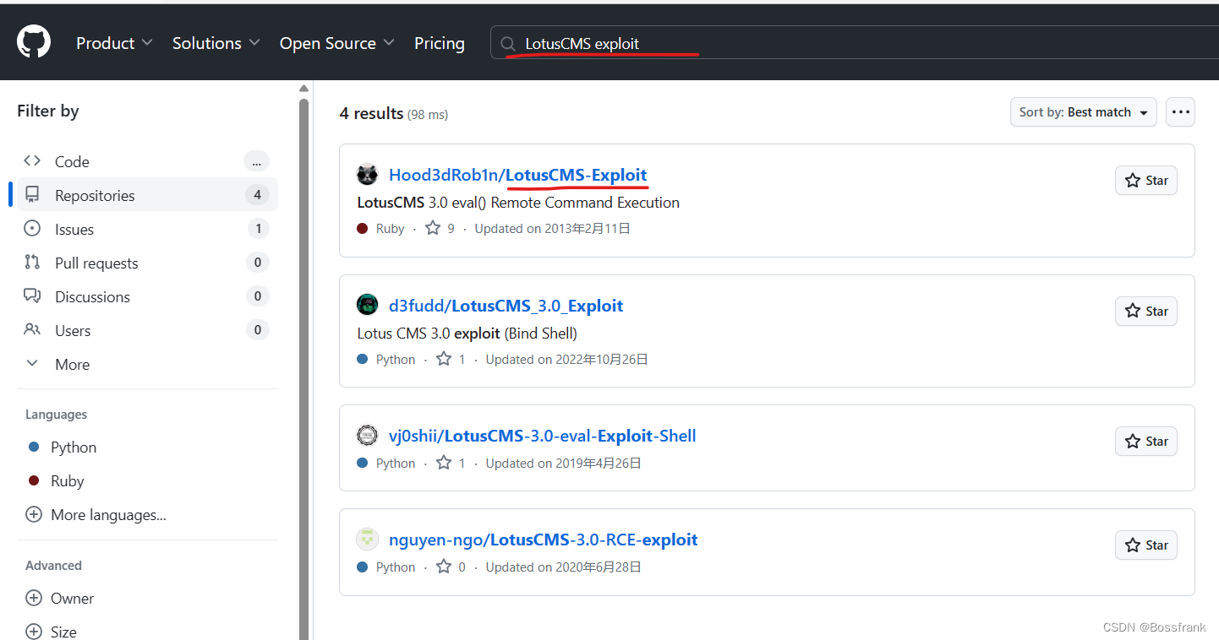Screen dimensions: 1219x640
Task: Open Hood3dRob1n/LotusCMS-Exploit repository link
Action: (517, 175)
